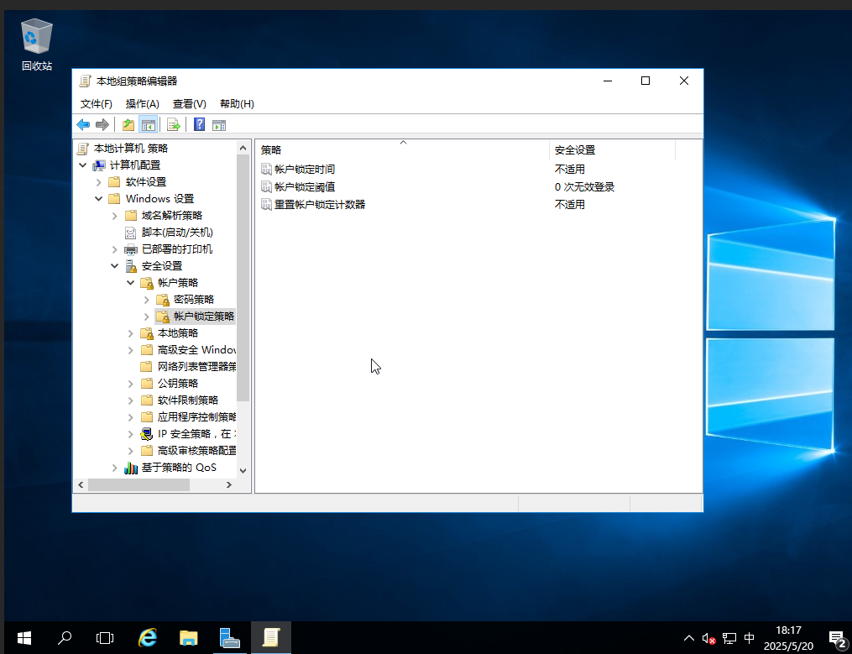Expand the 基于策略的 QoS tree node

[x=115, y=468]
